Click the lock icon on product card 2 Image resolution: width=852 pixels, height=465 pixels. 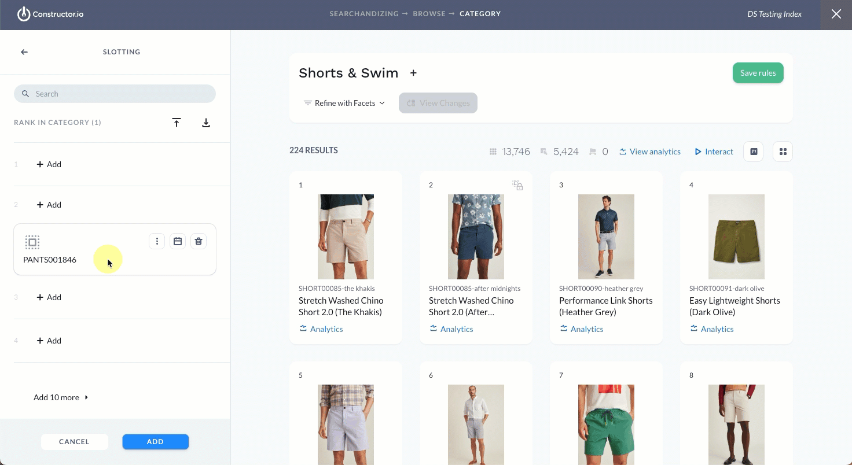coord(517,185)
